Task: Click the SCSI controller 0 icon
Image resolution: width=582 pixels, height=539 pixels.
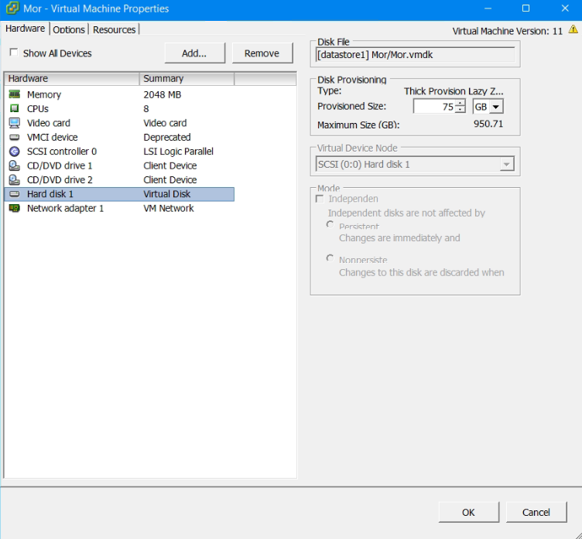Action: (x=14, y=152)
